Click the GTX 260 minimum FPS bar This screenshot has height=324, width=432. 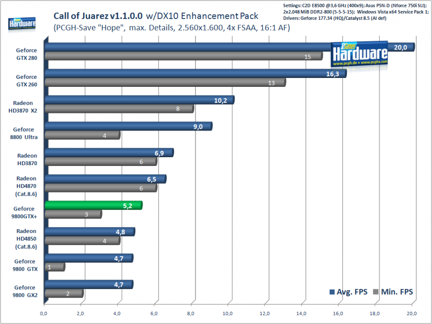click(165, 83)
